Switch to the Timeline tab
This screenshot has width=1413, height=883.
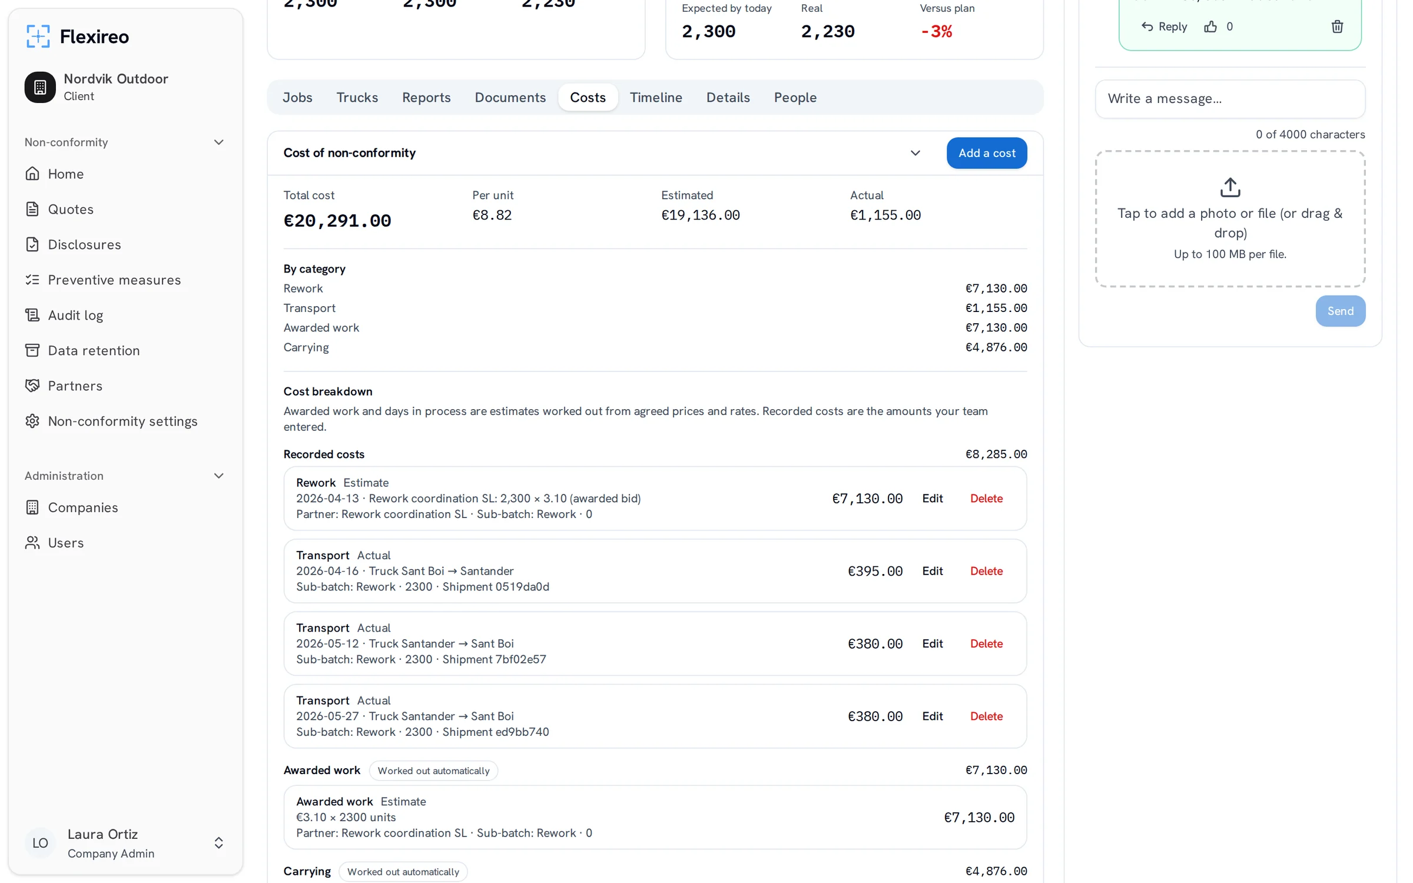tap(656, 97)
